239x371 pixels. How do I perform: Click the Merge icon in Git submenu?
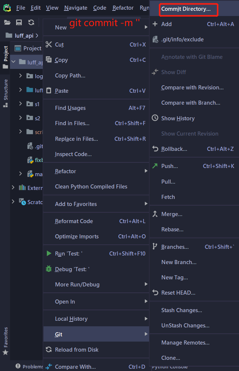coord(155,214)
